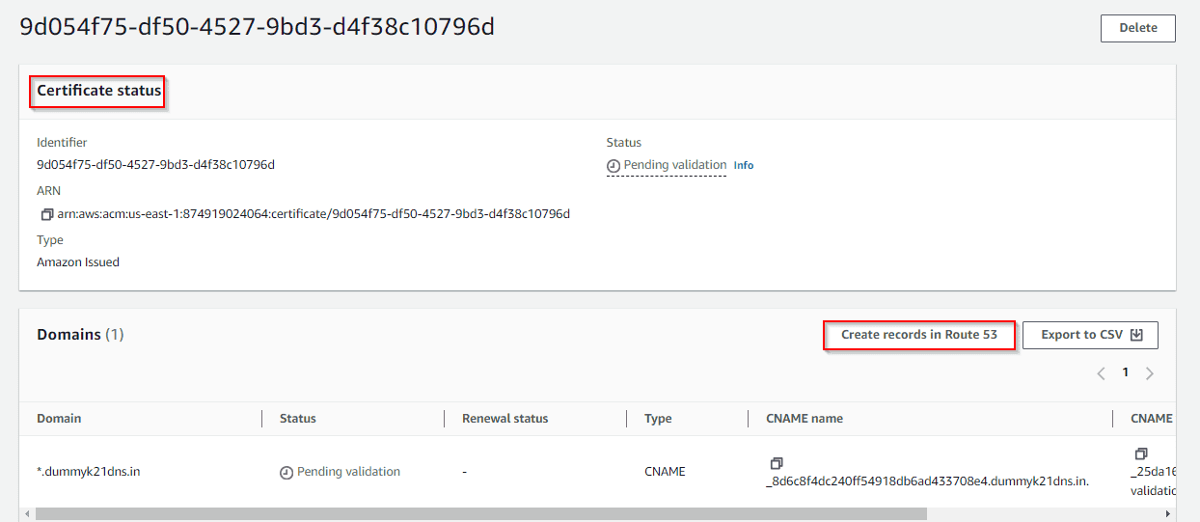Copy the CNAME name using copy icon
The height and width of the screenshot is (522, 1200).
click(x=777, y=463)
